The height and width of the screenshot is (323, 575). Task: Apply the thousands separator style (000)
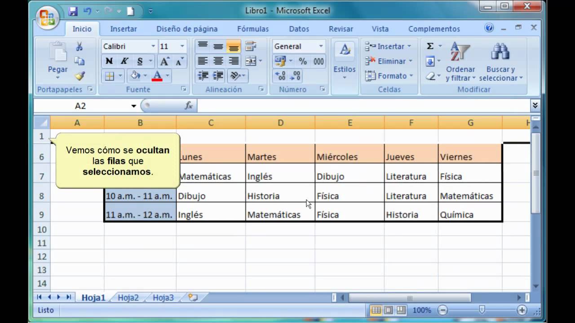coord(318,61)
